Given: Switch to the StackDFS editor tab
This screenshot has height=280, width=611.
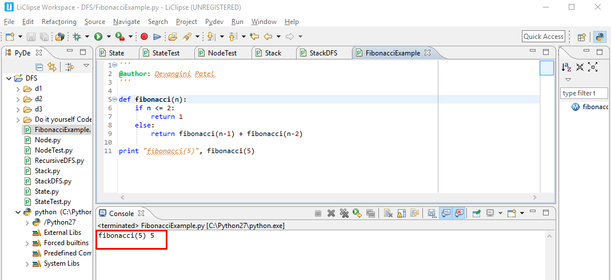Looking at the screenshot, I should coord(323,53).
